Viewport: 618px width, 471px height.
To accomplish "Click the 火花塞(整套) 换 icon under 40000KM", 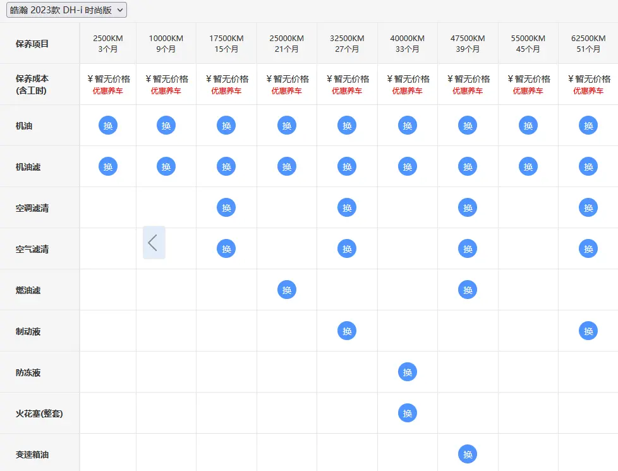I will coord(407,413).
